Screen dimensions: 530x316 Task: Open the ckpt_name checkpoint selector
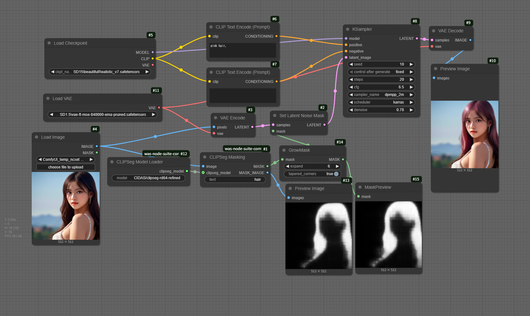click(100, 72)
